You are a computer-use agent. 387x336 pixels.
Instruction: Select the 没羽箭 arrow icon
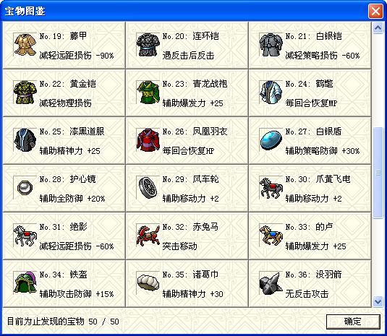coord(271,283)
